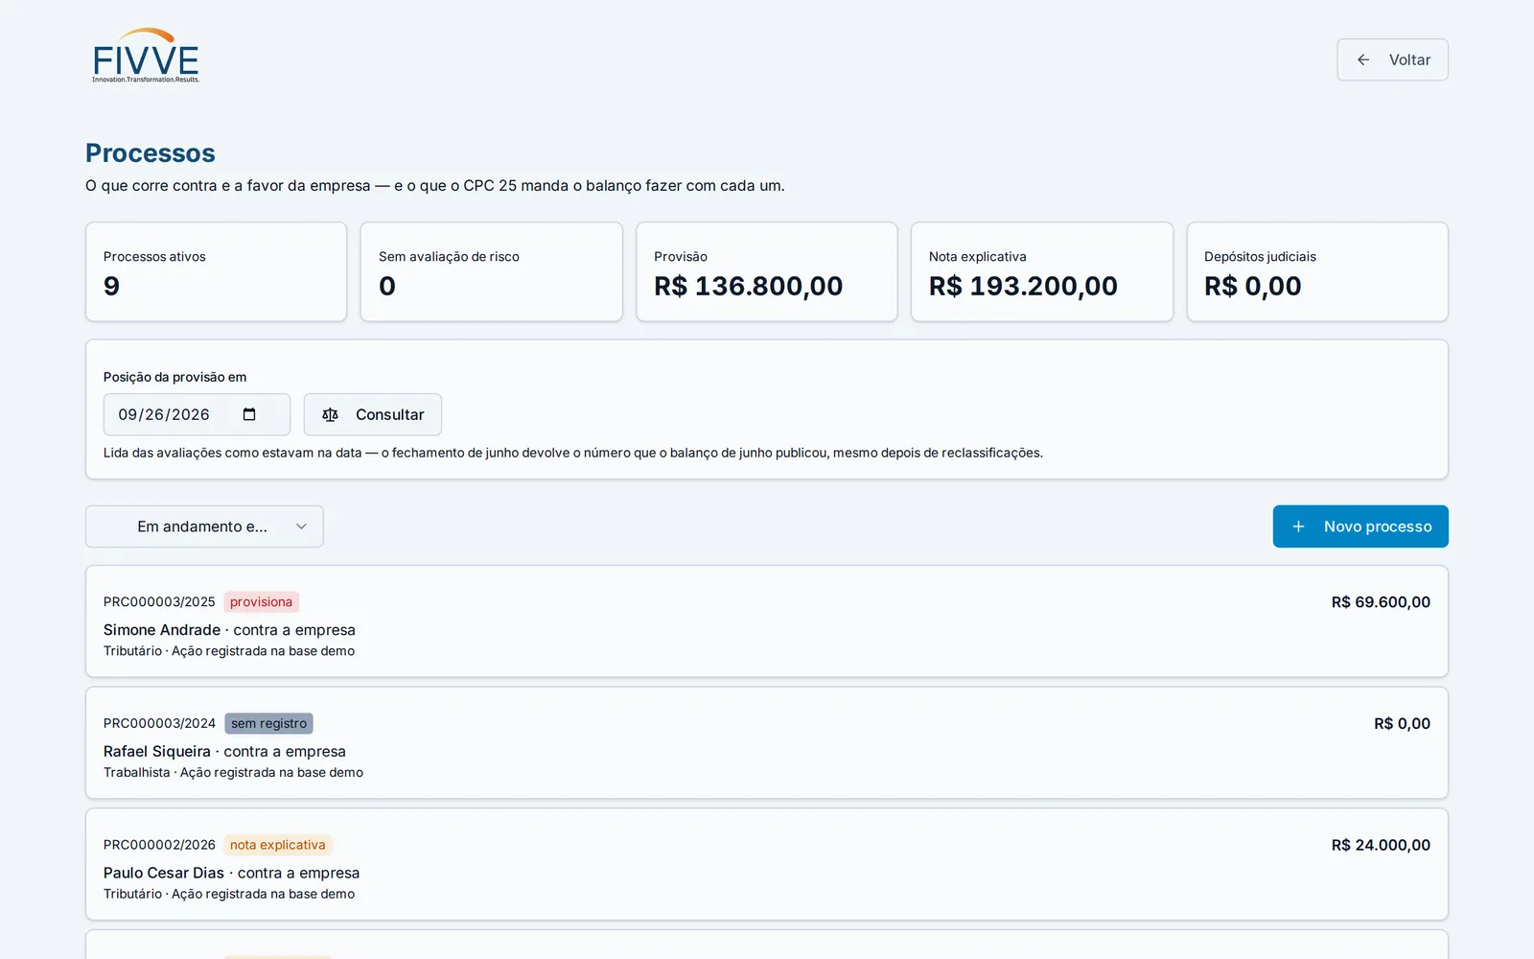
Task: Click the 'provisiona' status badge
Action: 261,602
